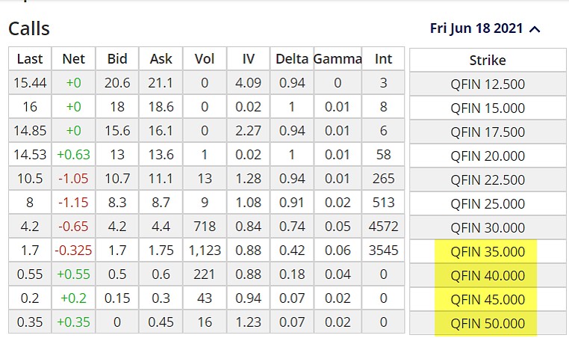Select the QFIN 35.000 strike
This screenshot has height=338, width=569.
coord(488,252)
